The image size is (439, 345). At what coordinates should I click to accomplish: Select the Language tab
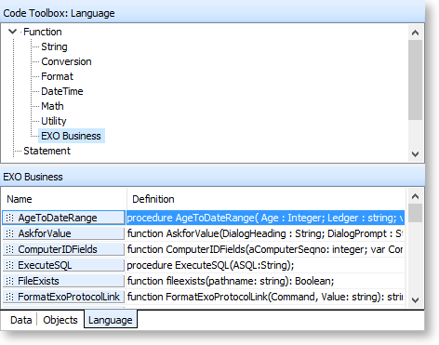[x=111, y=320]
